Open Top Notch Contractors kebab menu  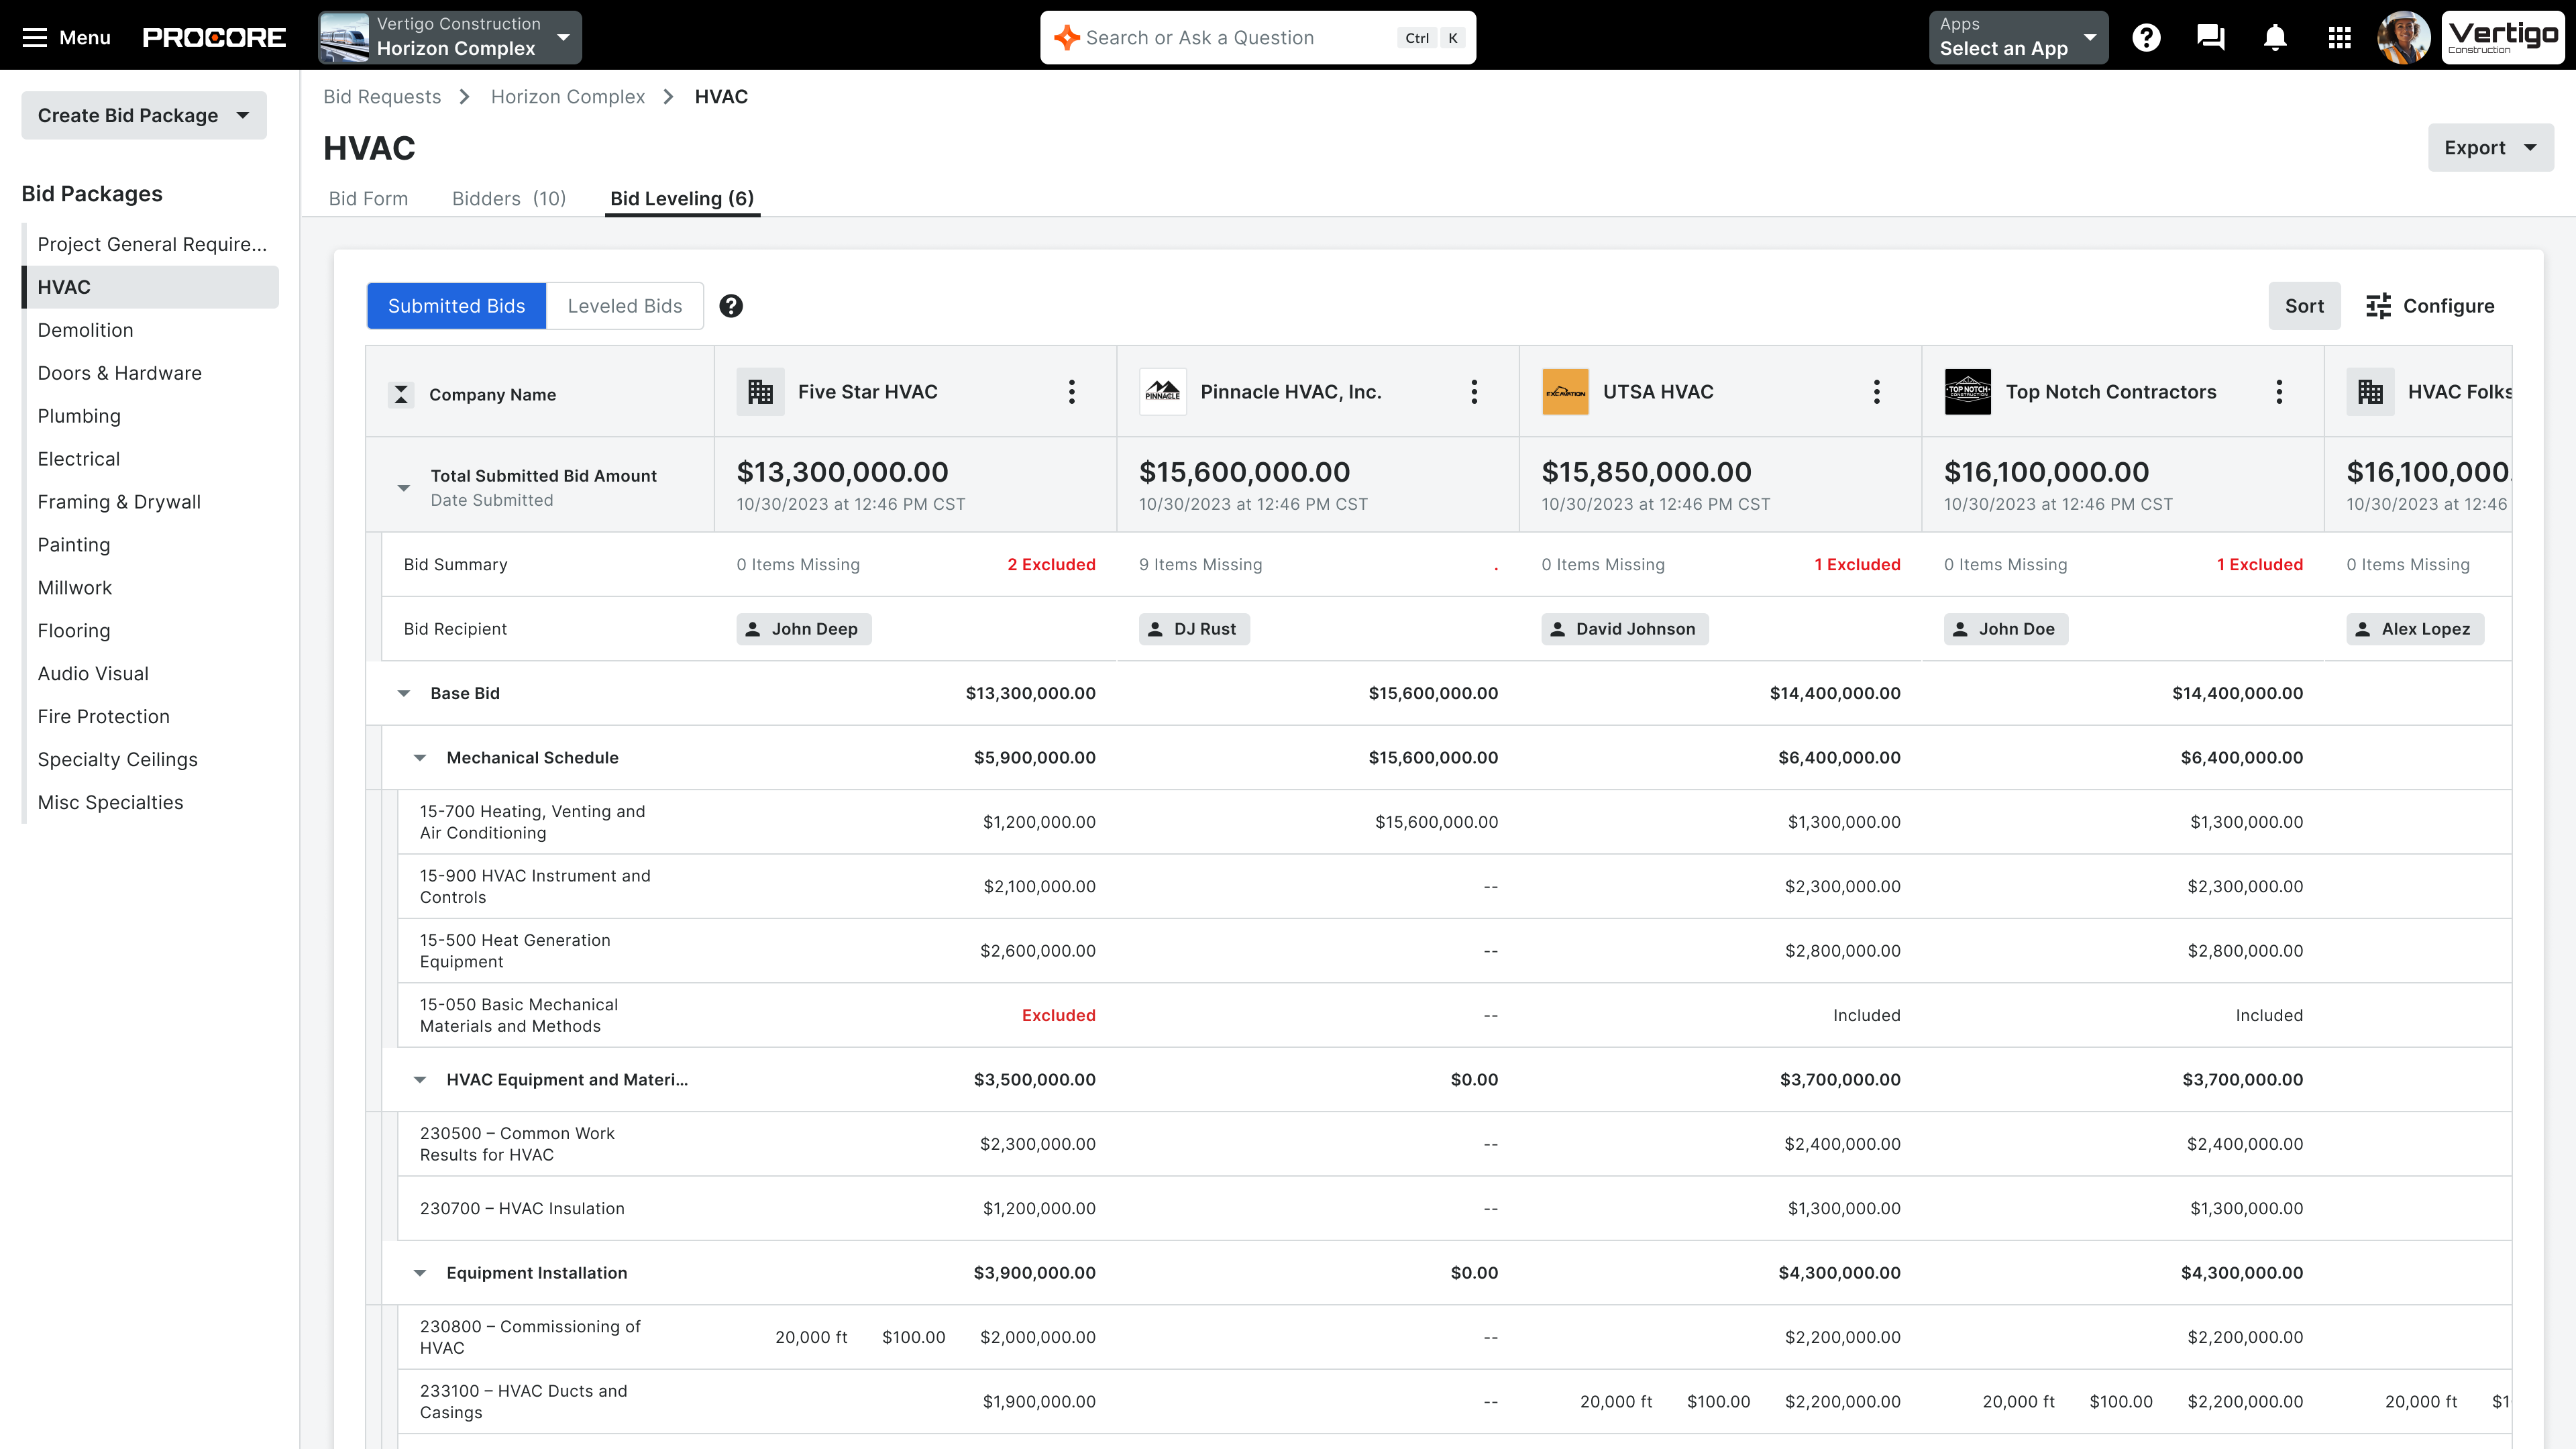(x=2279, y=392)
